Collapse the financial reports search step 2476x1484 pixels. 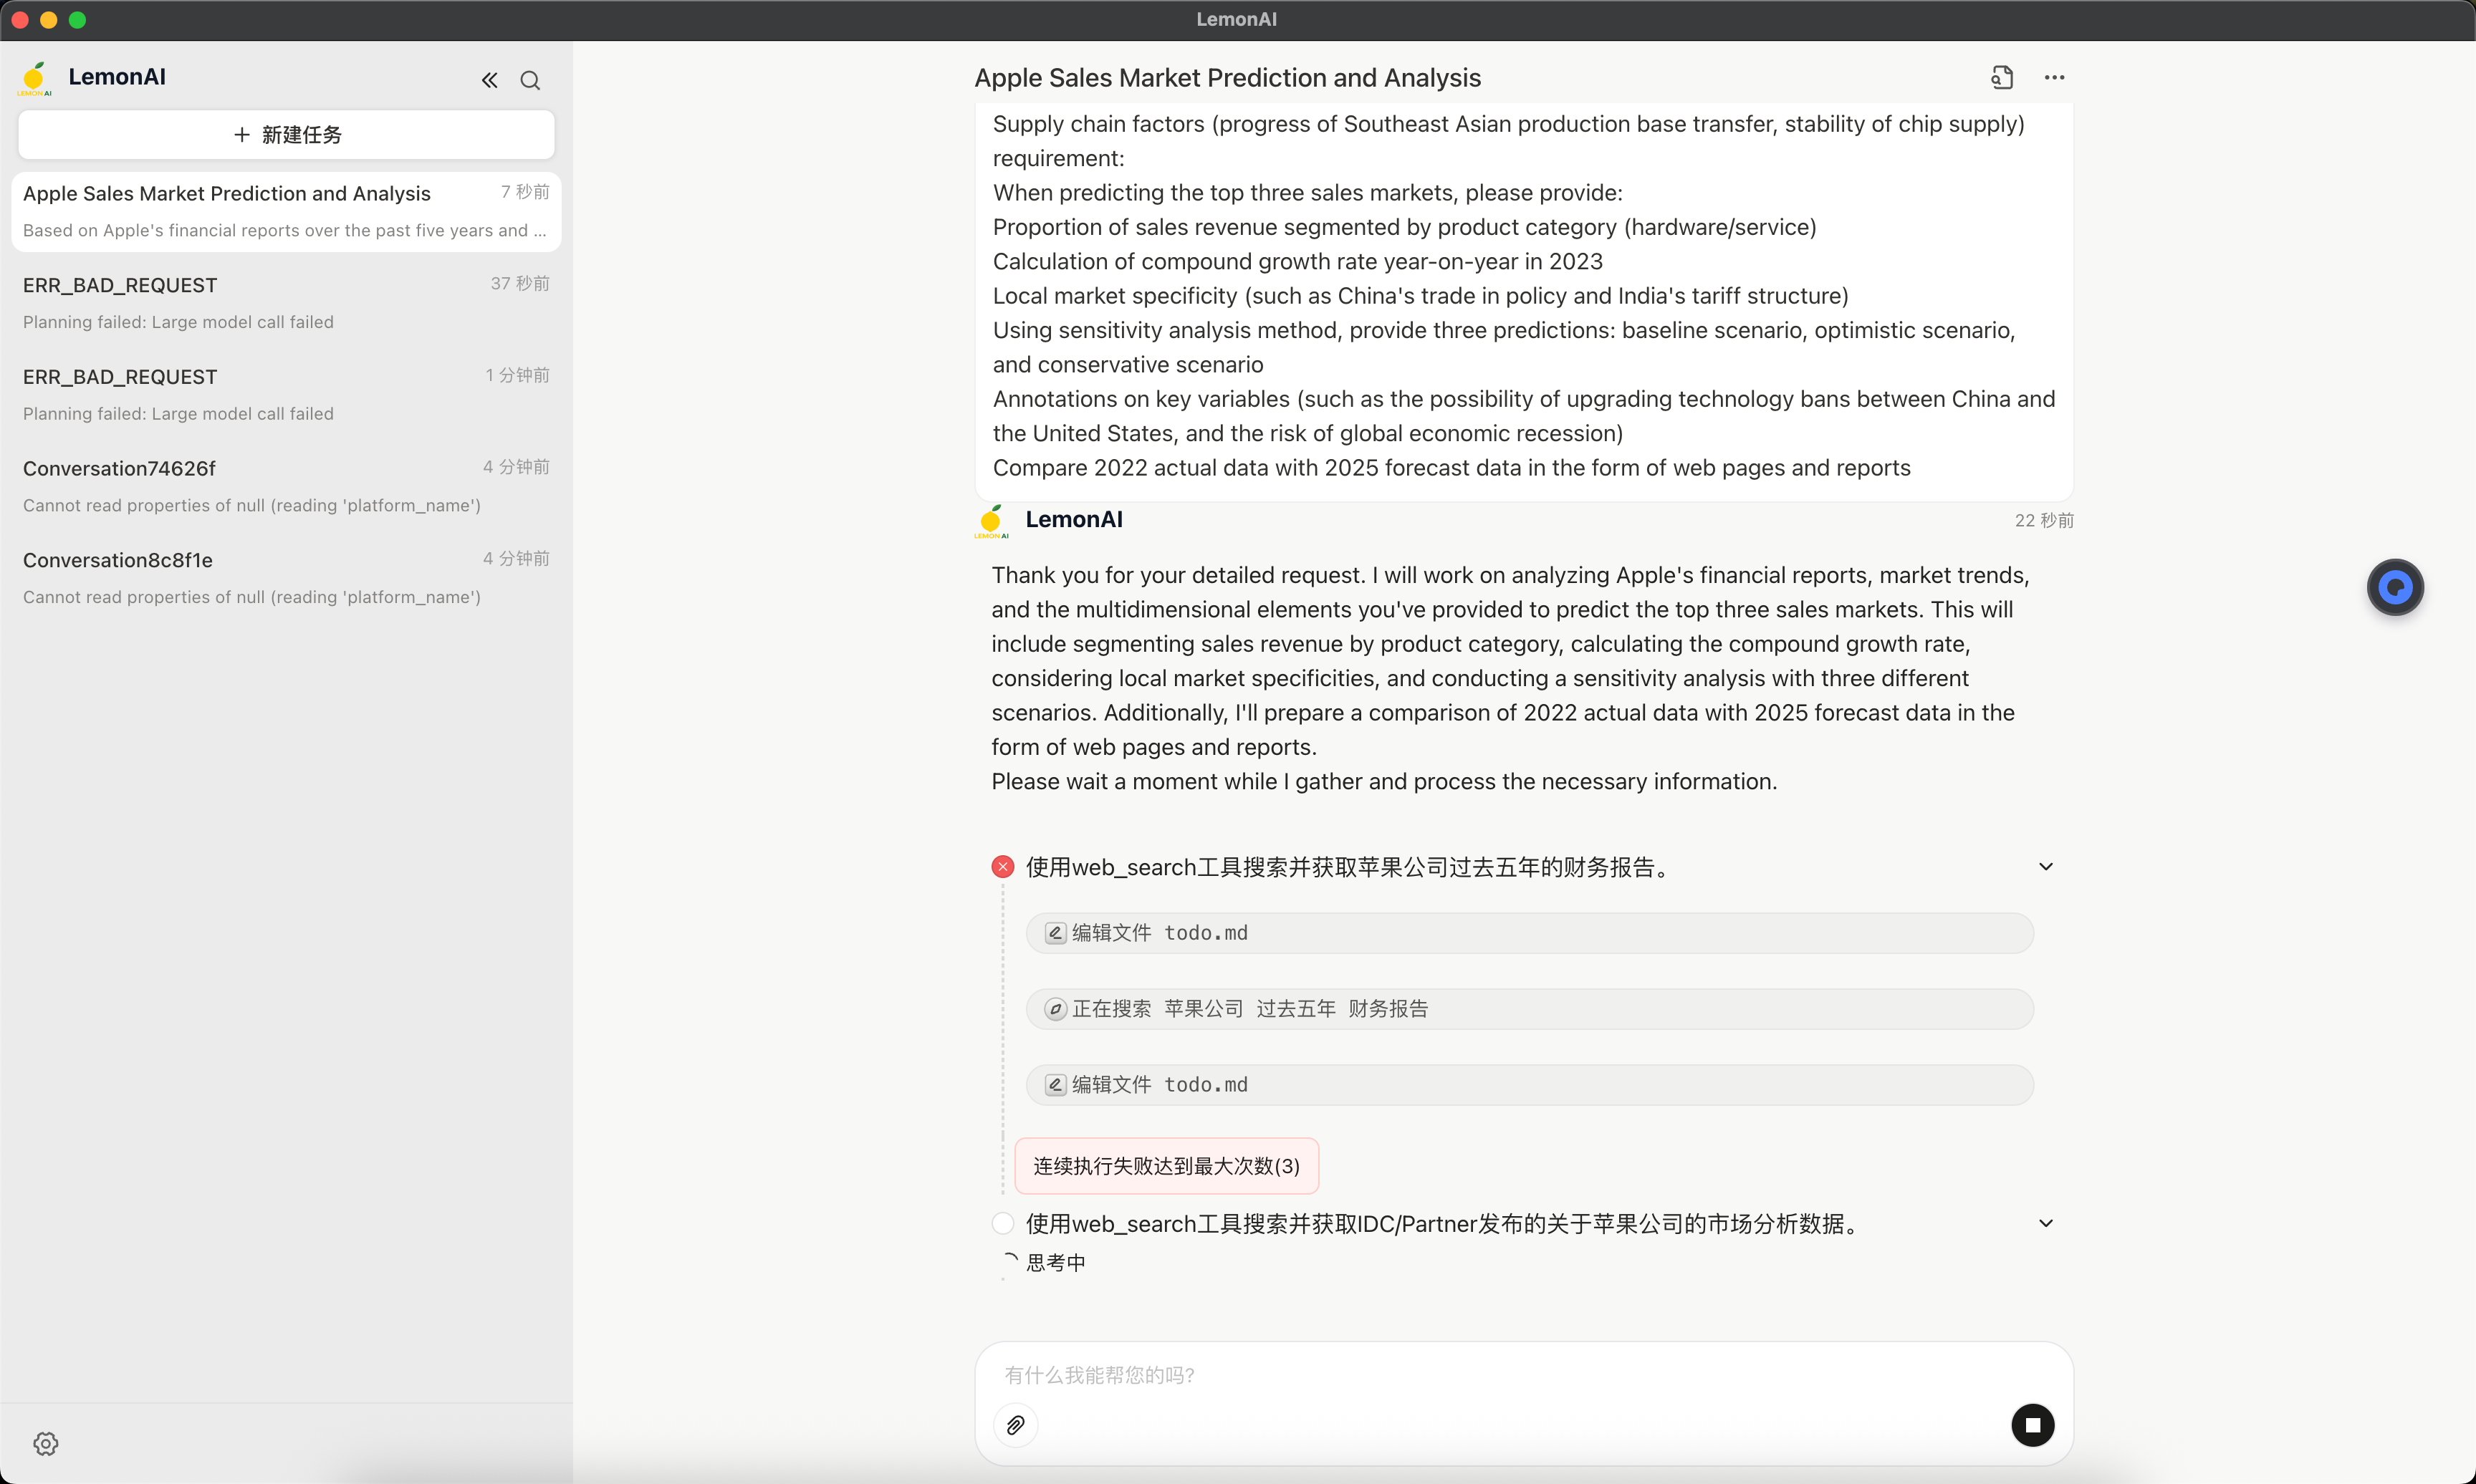2045,867
